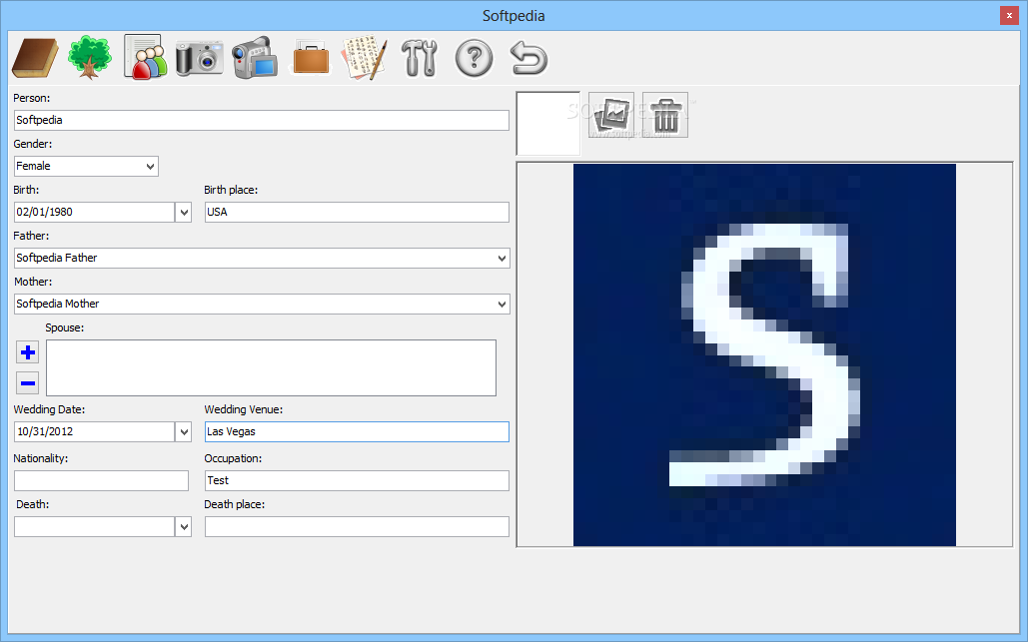Open the tools settings icon
The image size is (1028, 642).
(419, 58)
